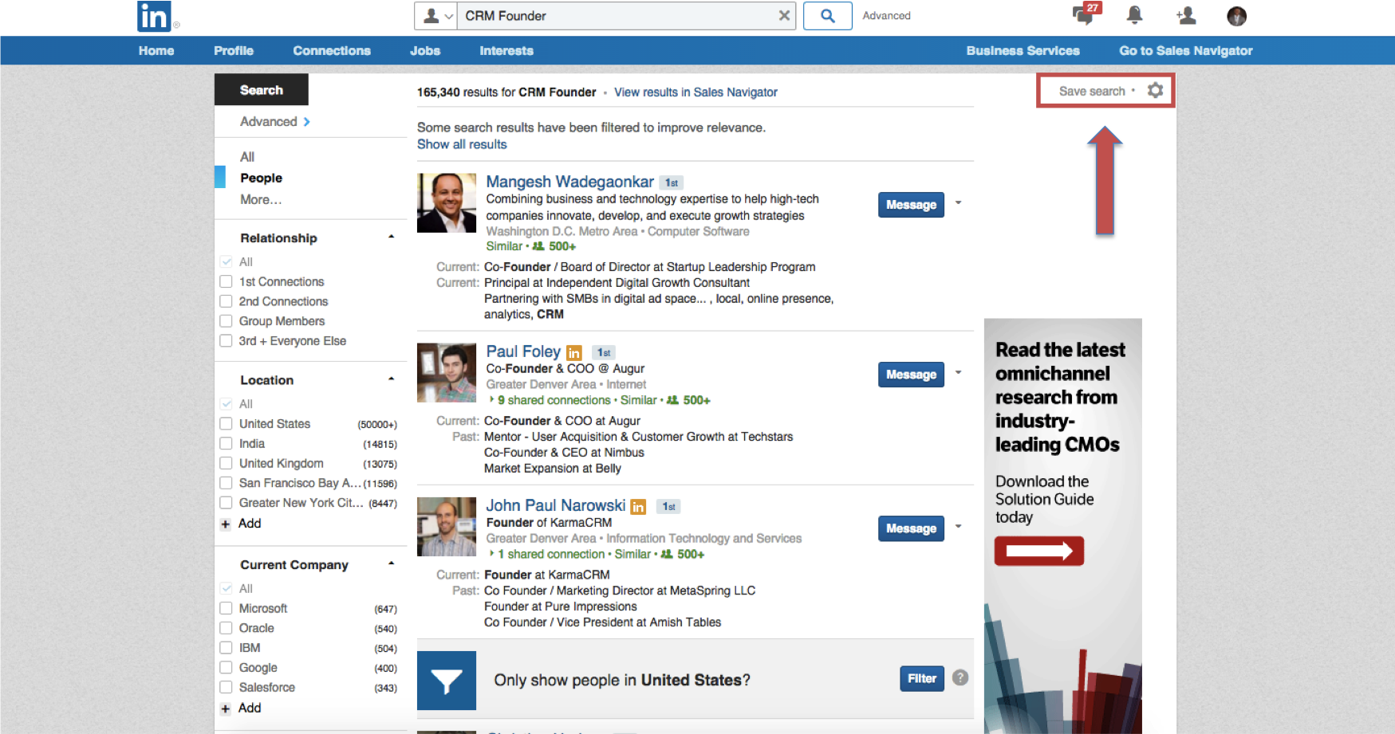
Task: Expand options arrow beside Paul Foley's Message
Action: point(958,373)
